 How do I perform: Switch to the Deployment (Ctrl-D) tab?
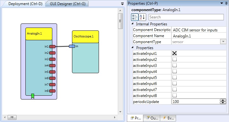25,4
